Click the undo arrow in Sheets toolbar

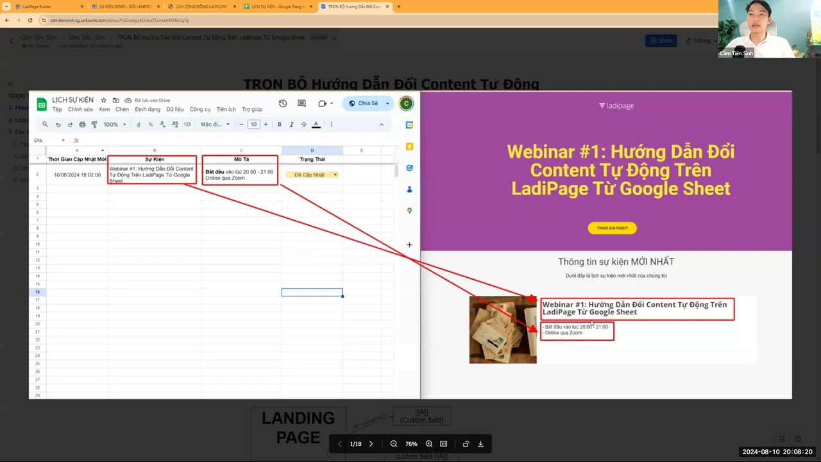click(x=58, y=124)
